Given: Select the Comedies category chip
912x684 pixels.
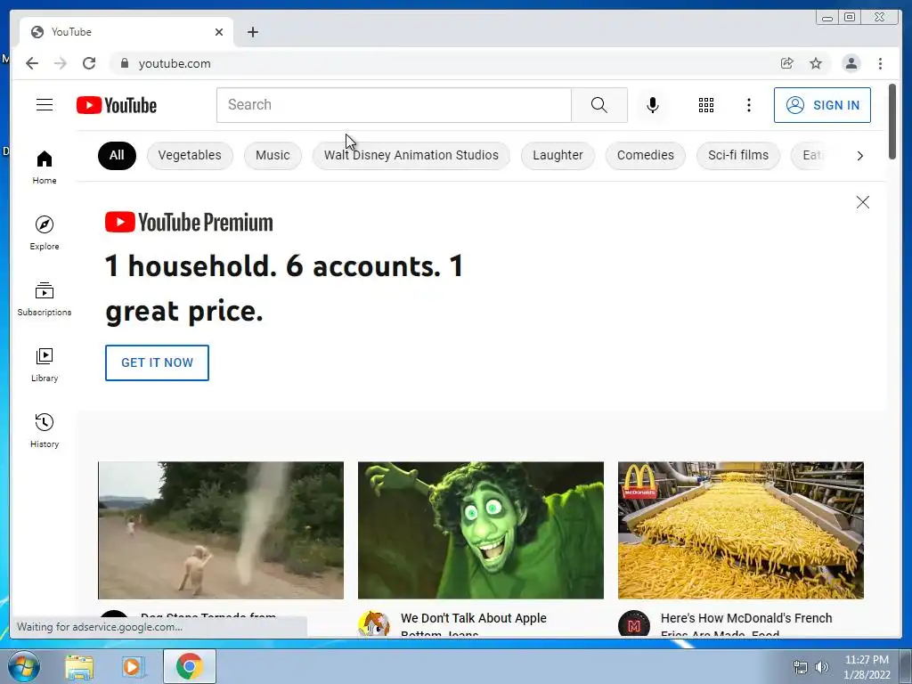Looking at the screenshot, I should (646, 155).
